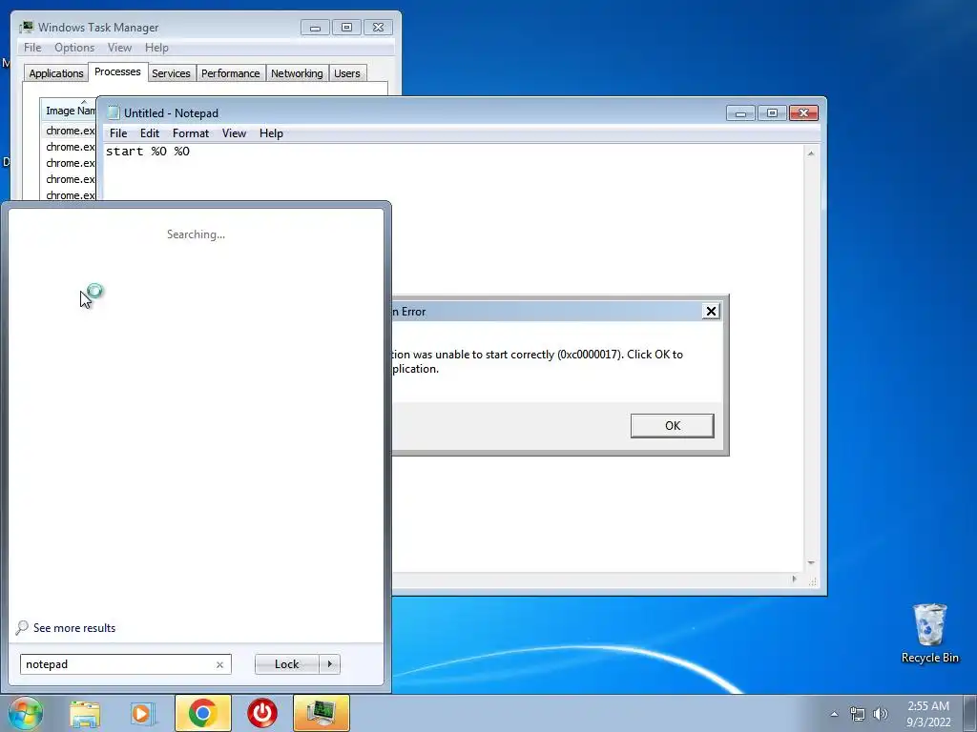The image size is (977, 732).
Task: Click Notepad vertical scrollbar down arrow
Action: pos(811,562)
